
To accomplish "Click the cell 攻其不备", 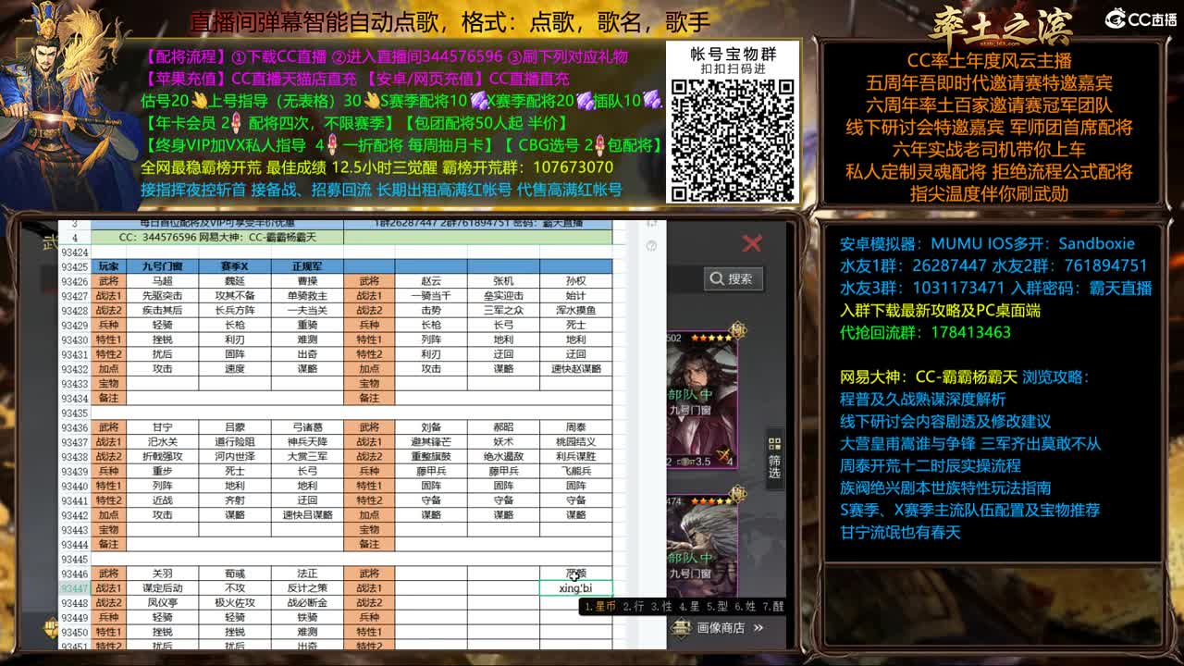I will click(234, 296).
